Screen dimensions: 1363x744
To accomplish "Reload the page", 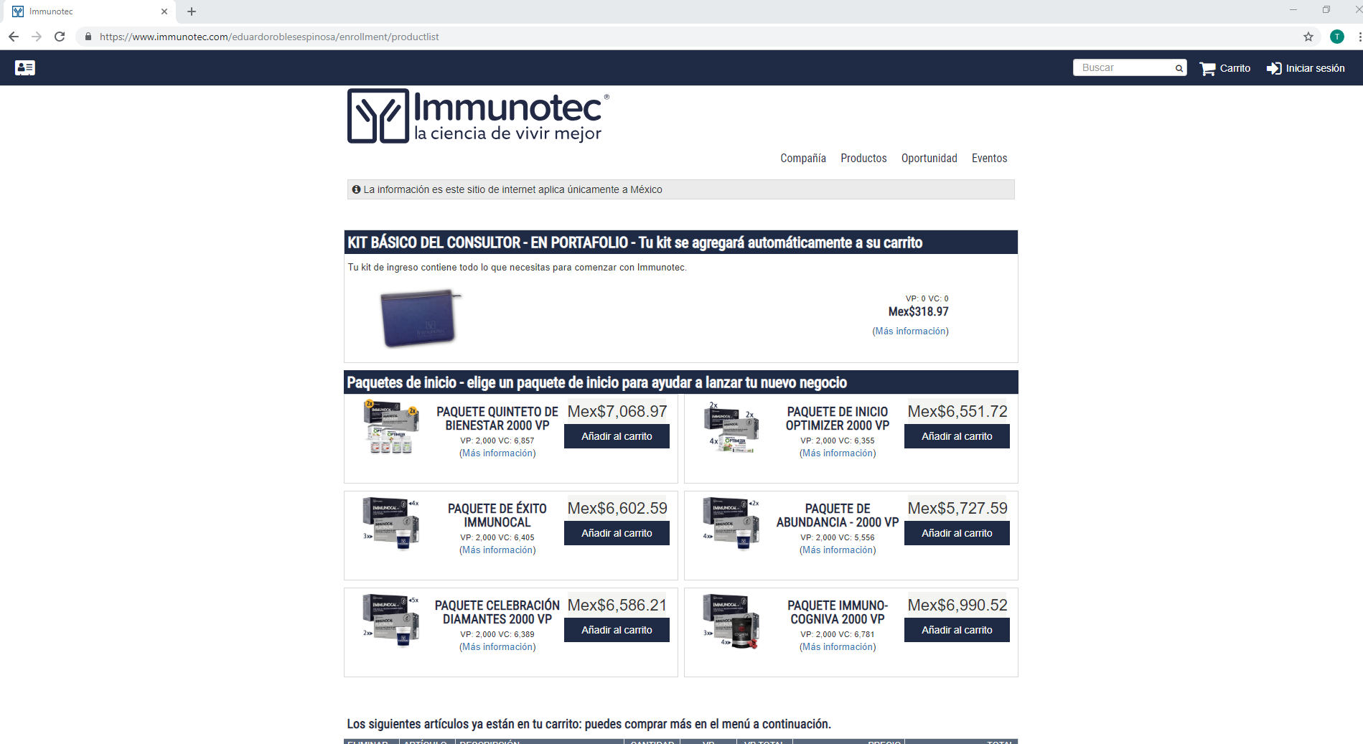I will [x=60, y=37].
